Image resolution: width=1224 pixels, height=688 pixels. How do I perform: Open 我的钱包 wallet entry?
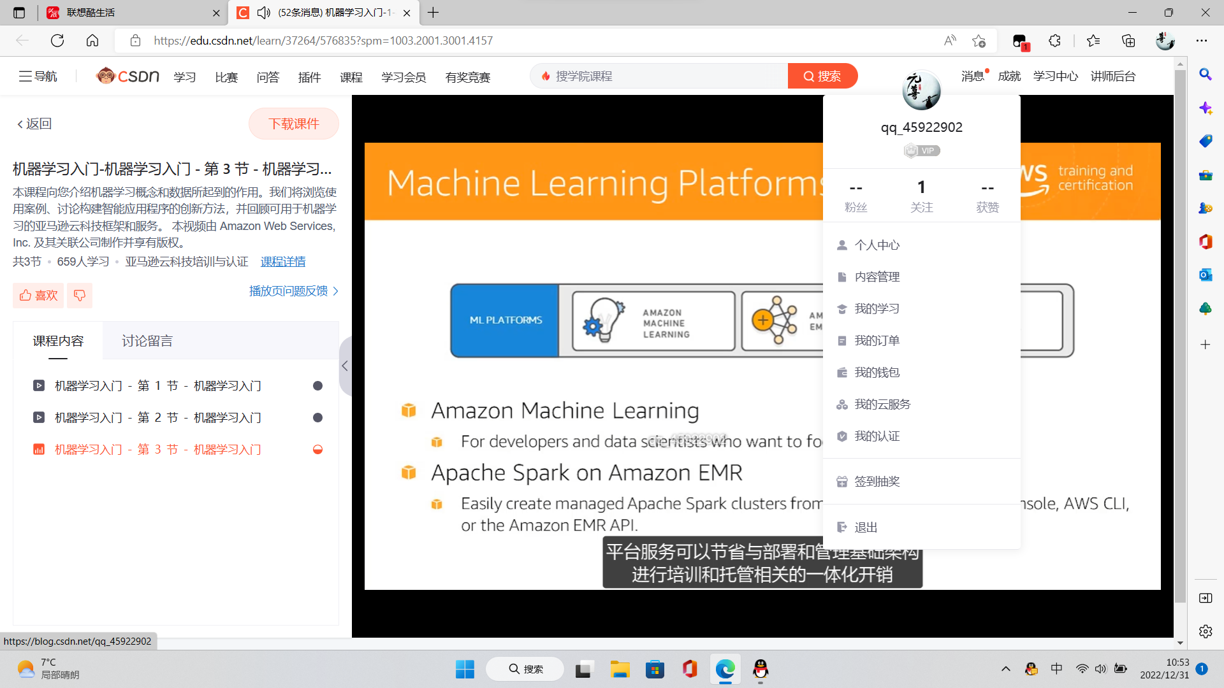point(877,373)
